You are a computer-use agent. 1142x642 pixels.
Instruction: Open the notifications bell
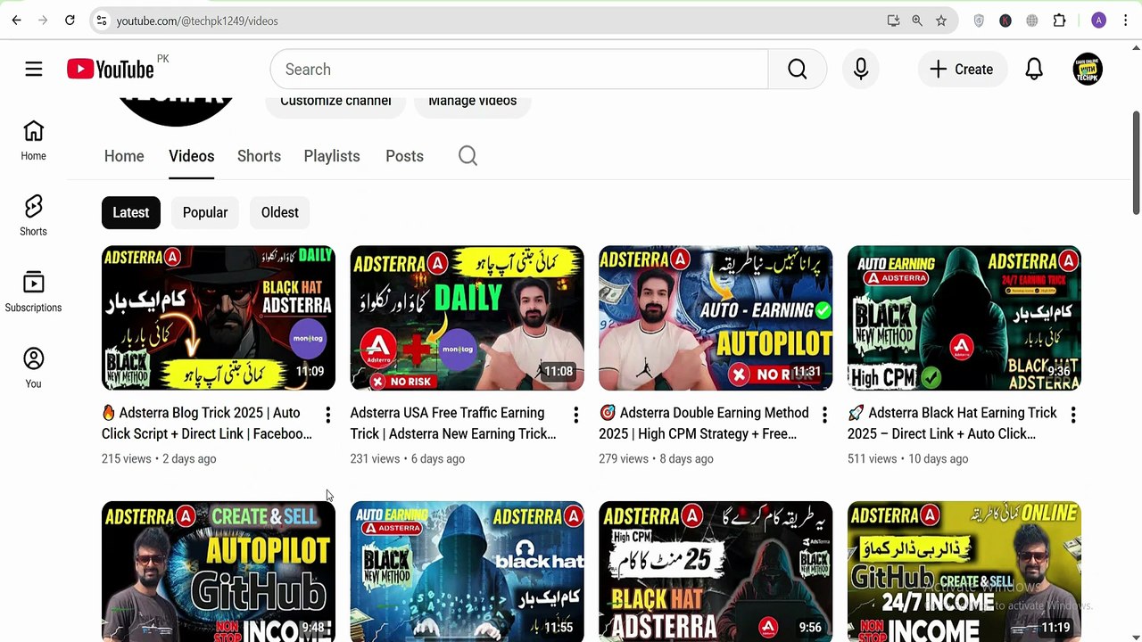pyautogui.click(x=1034, y=70)
